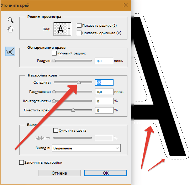Click the Сгладить slider handle
195x185 pixels.
[x=79, y=82]
